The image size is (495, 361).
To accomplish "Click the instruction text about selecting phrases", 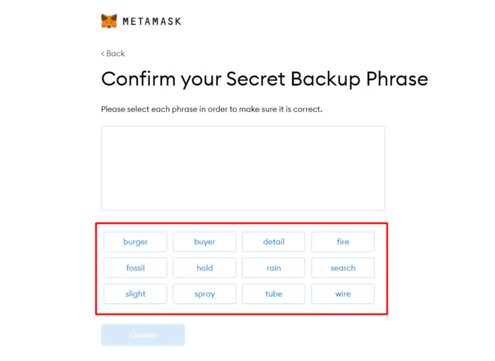I will point(212,109).
